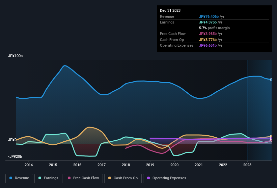Click the Revenue end-point marker on the blue line
Screen dimensions: 277x188
click(271, 80)
